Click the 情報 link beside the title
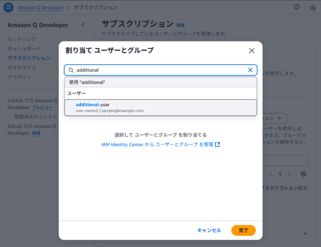The height and width of the screenshot is (247, 321). pos(180,25)
